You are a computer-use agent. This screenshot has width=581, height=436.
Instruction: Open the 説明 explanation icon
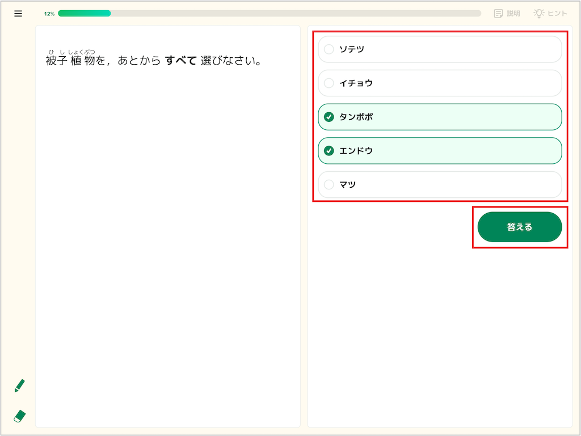[x=507, y=14]
